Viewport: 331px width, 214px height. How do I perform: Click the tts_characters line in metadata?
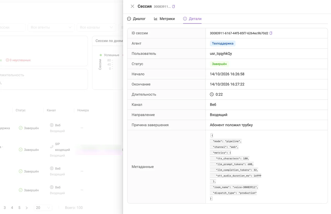(x=230, y=158)
